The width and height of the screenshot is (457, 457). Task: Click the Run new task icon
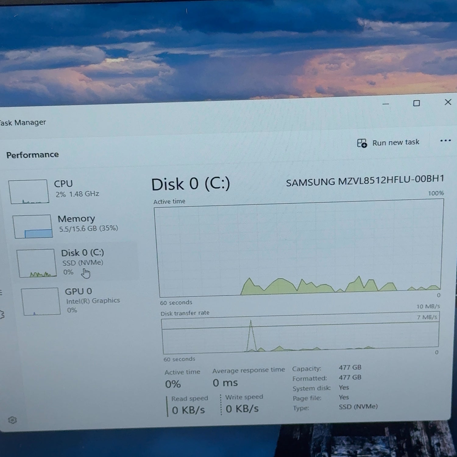click(x=362, y=143)
